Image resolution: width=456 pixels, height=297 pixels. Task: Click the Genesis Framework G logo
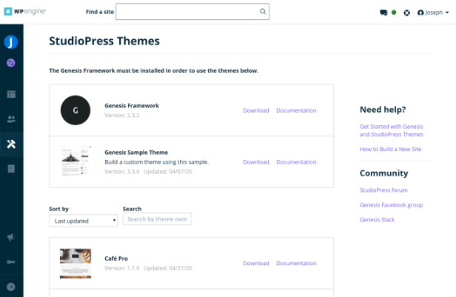click(76, 110)
